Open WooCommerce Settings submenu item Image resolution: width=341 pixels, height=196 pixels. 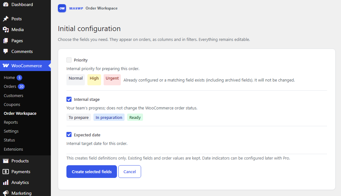pyautogui.click(x=11, y=131)
